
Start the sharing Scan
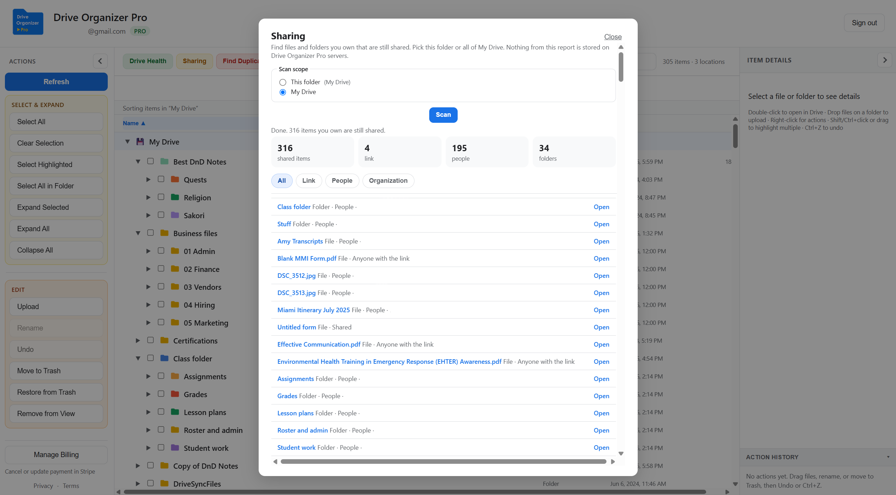pyautogui.click(x=443, y=115)
